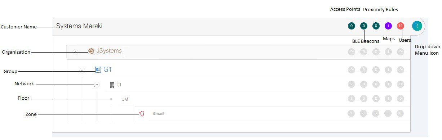Collapse the G1 group row
This screenshot has width=442, height=140.
[x=82, y=70]
